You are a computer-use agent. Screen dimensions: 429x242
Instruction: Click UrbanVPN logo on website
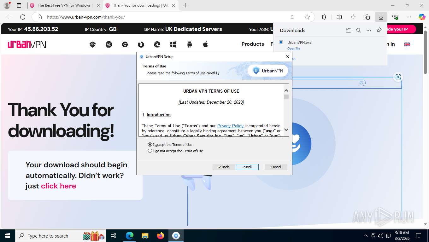pos(27,44)
